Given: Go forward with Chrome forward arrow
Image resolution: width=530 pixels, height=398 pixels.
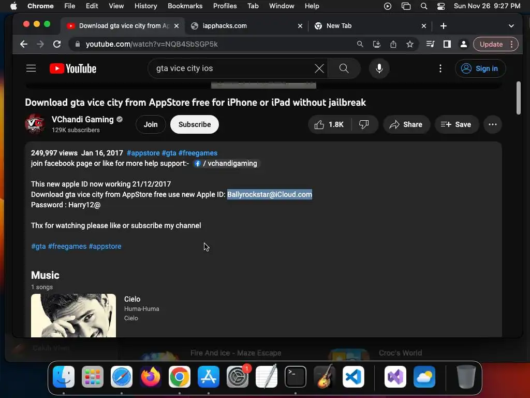Looking at the screenshot, I should (40, 44).
